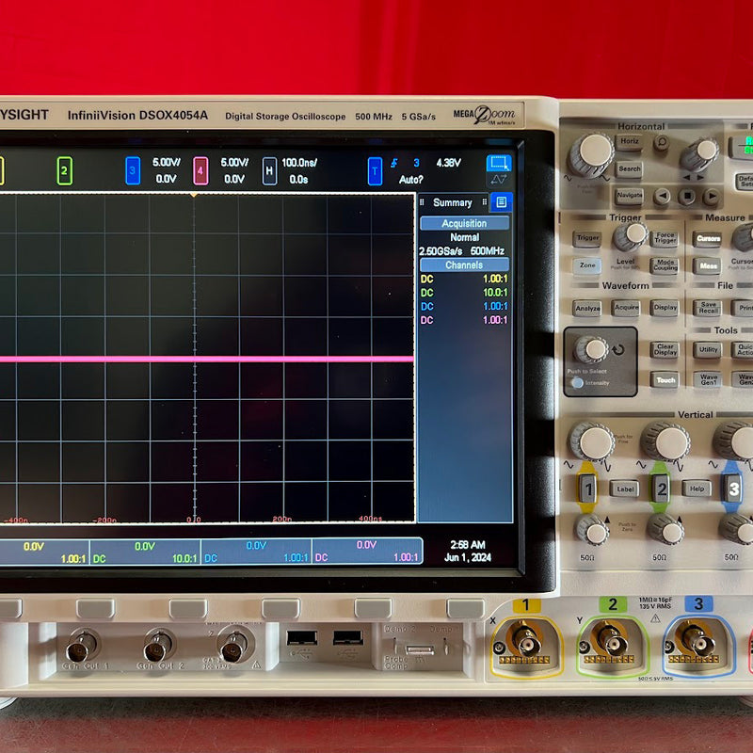Push the Clear Display button
753x753 pixels.
665,349
